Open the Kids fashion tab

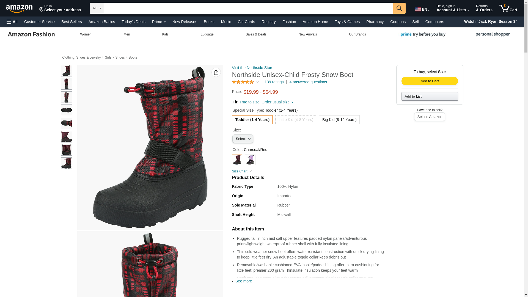tap(165, 34)
